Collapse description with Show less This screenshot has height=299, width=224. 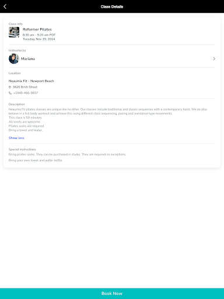click(16, 138)
